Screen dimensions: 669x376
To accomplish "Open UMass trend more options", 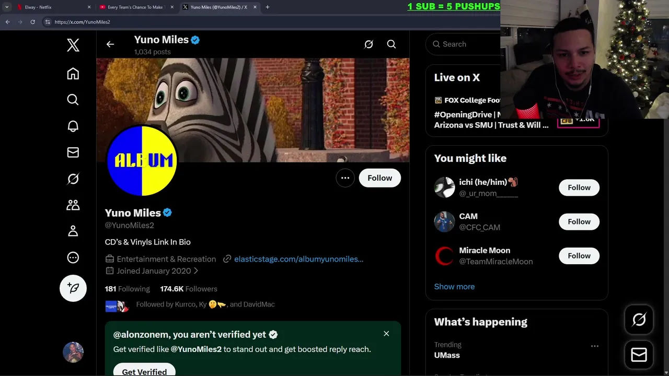I will tap(595, 346).
